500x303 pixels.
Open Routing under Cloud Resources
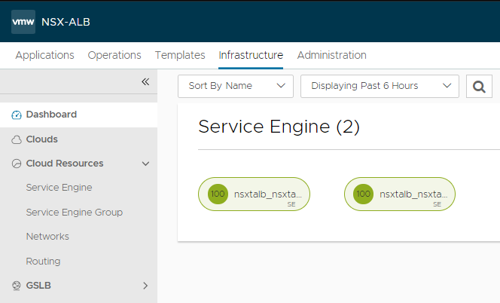pyautogui.click(x=43, y=262)
